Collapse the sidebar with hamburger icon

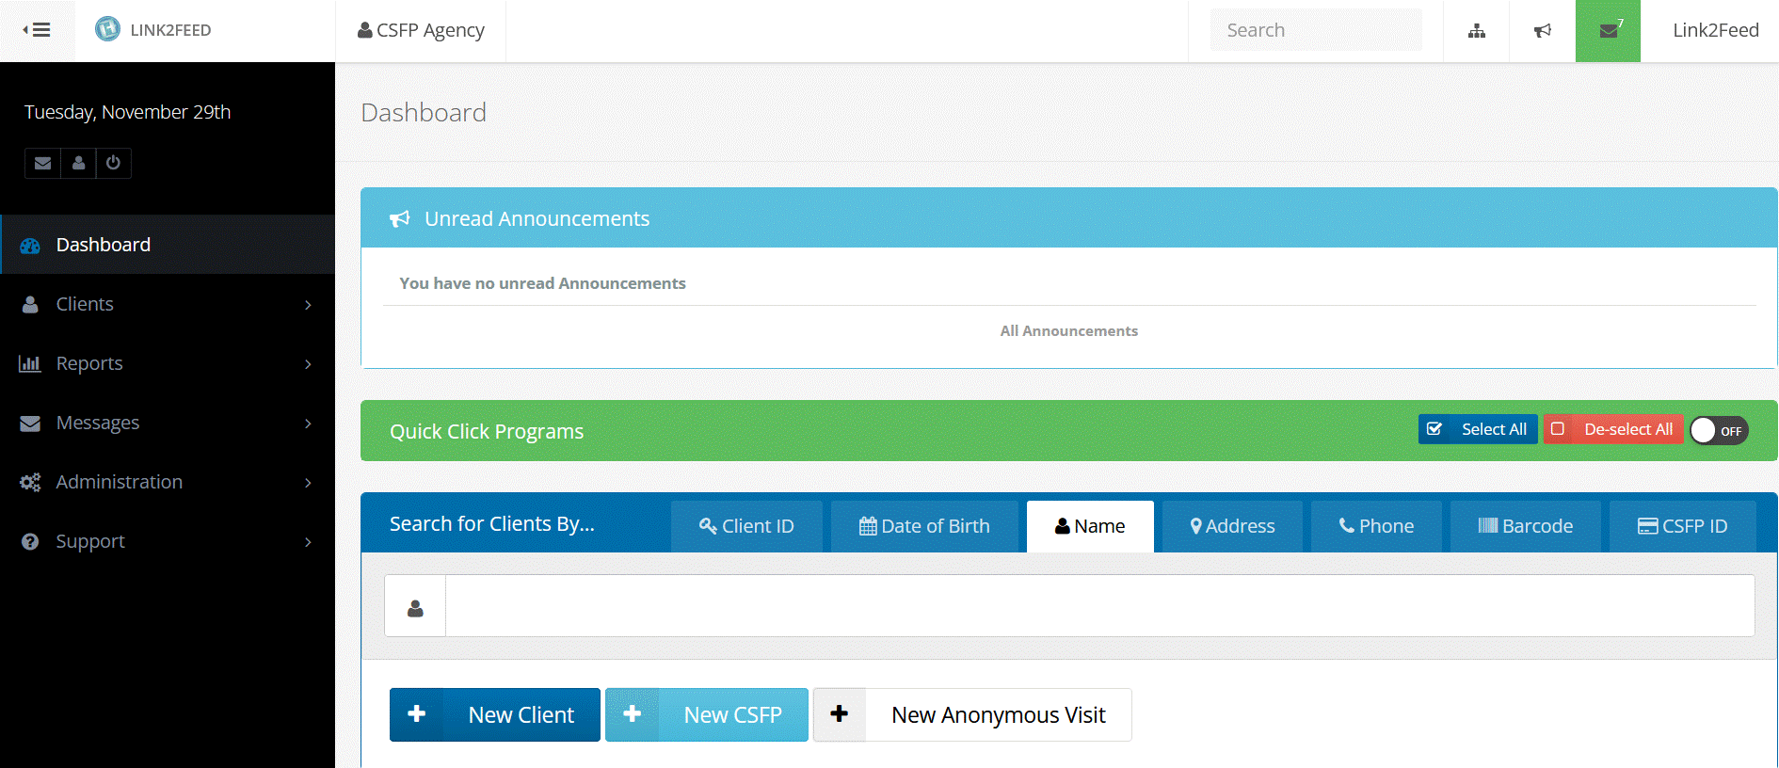[37, 30]
